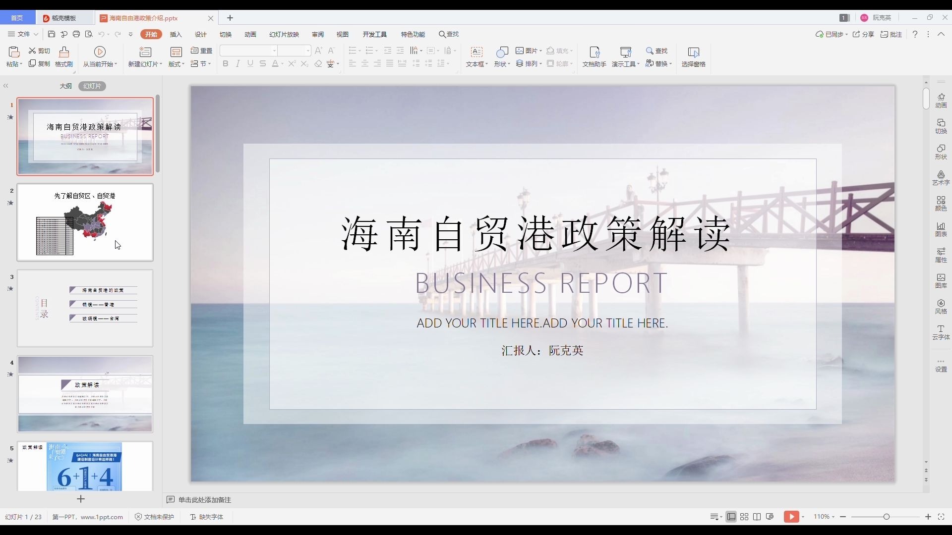Screen dimensions: 952x535
Task: Toggle Underline formatting
Action: (x=250, y=63)
